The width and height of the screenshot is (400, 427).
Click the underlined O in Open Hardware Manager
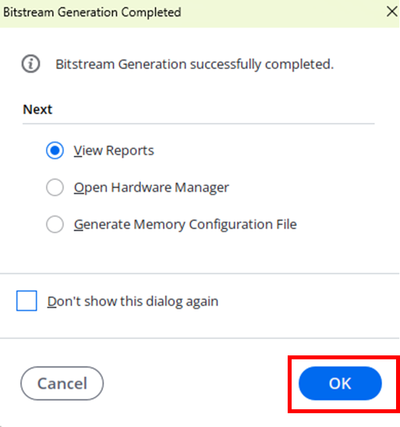(79, 188)
